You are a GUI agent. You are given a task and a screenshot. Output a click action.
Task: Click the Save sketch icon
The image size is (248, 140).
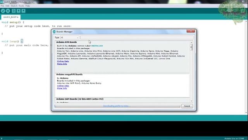click(23, 11)
